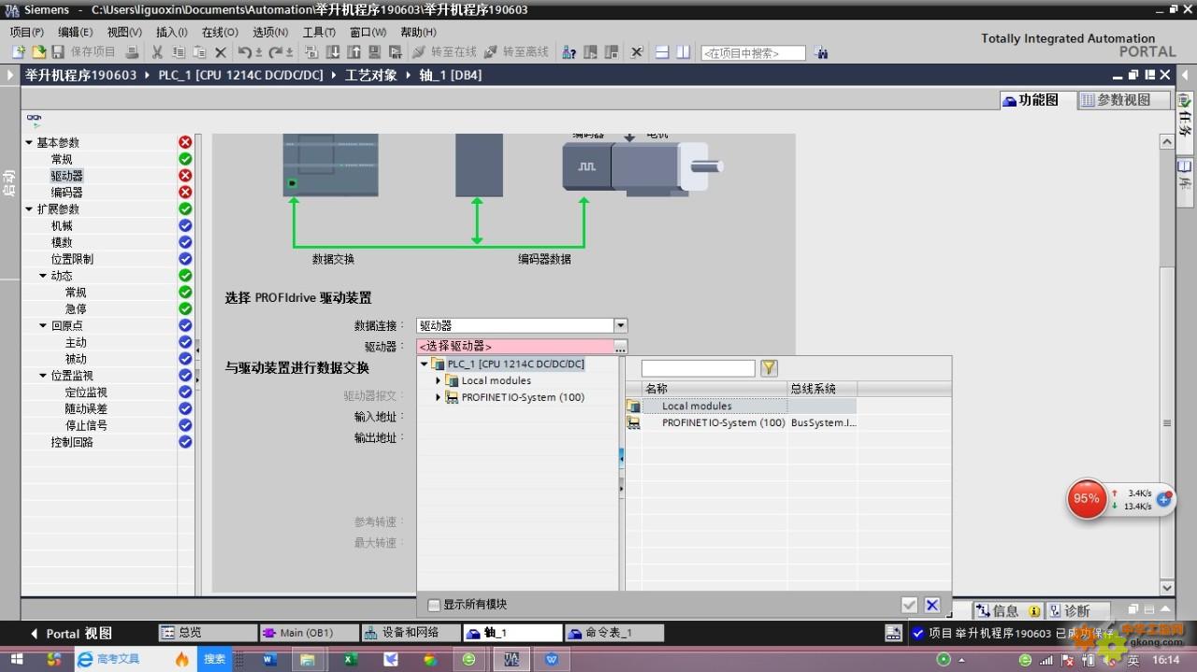Click the red error icon beside 编码器
Screen dimensions: 1197x672
click(185, 192)
